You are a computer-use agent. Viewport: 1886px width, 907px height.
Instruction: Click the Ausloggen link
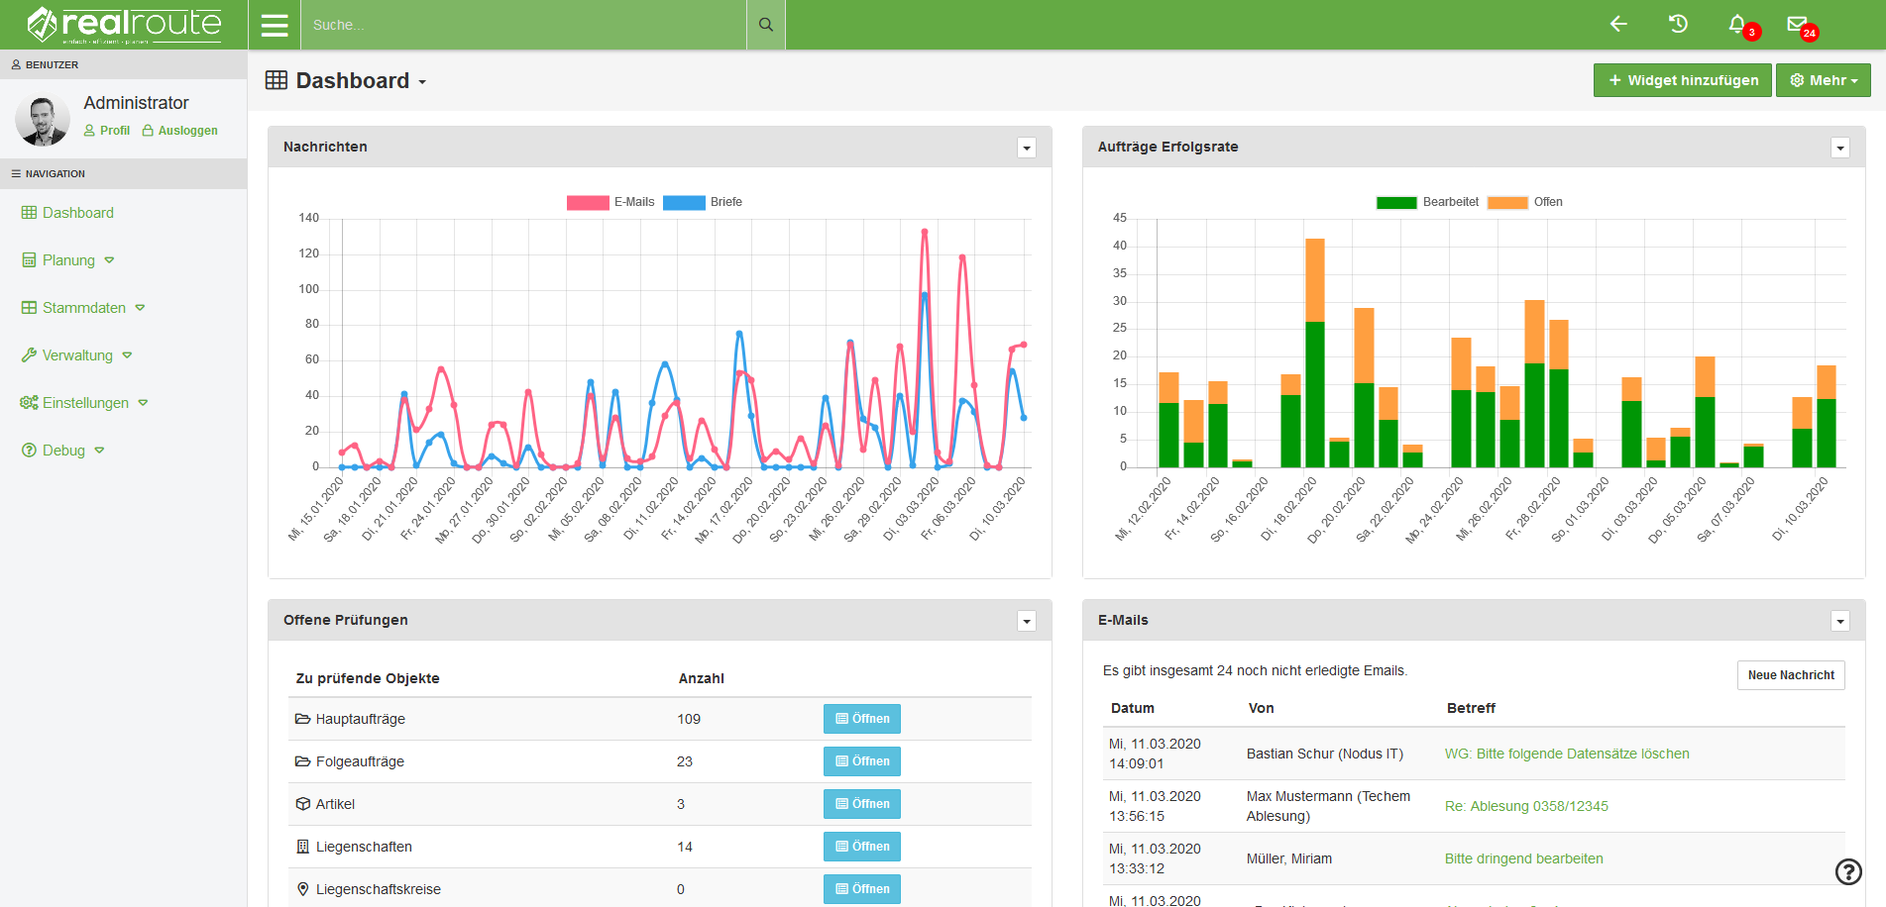[x=179, y=131]
